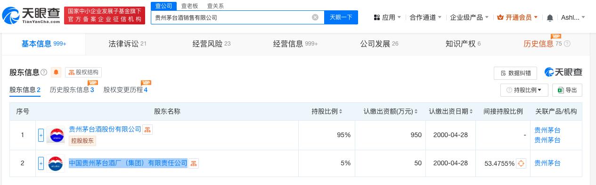Image resolution: width=596 pixels, height=185 pixels.
Task: Expand row 2 shareholder with plus button
Action: coord(41,163)
